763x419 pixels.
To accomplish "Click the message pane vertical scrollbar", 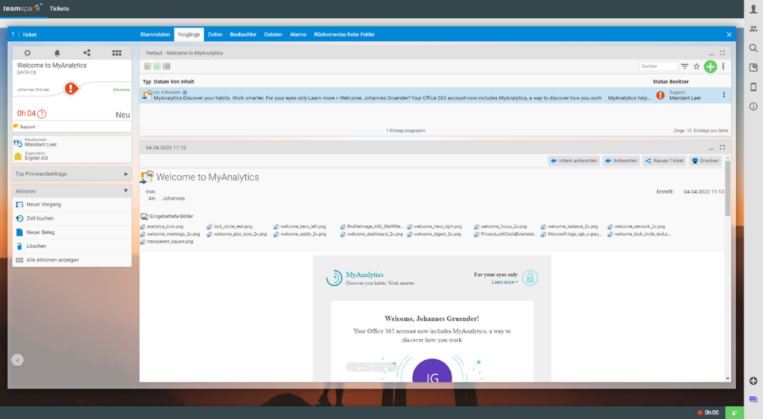I will (727, 188).
